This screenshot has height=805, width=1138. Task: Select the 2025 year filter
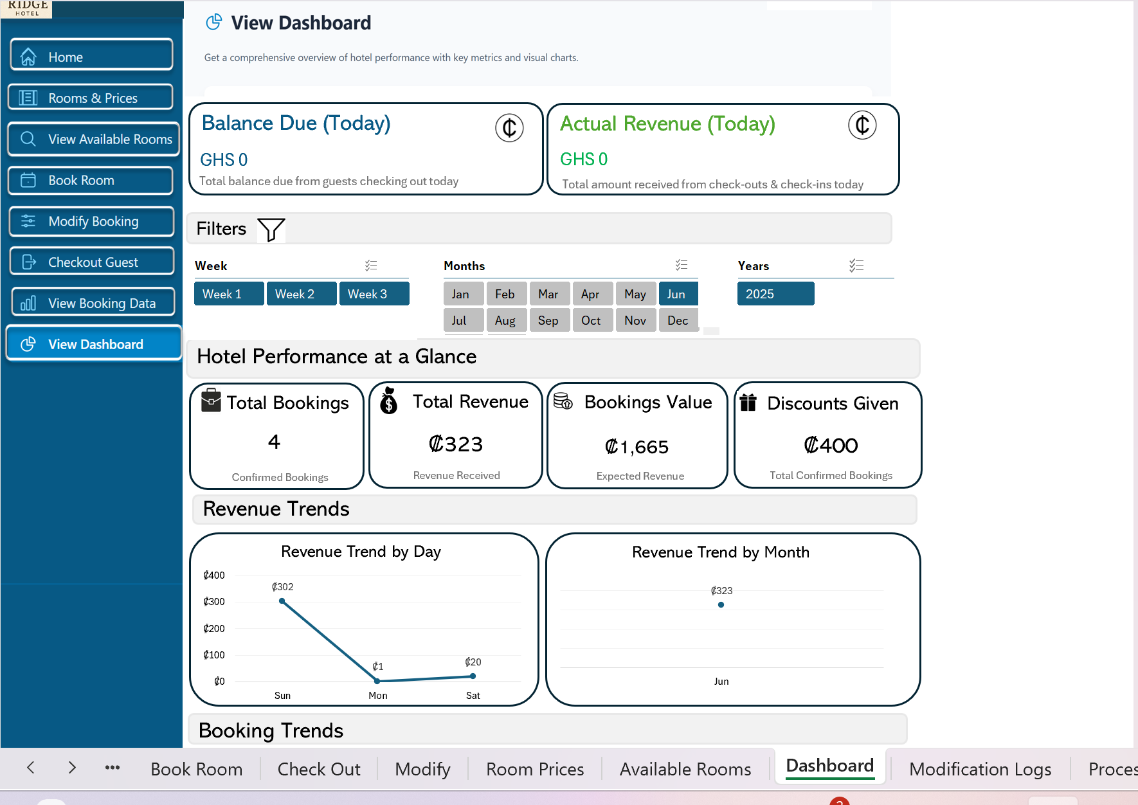775,294
